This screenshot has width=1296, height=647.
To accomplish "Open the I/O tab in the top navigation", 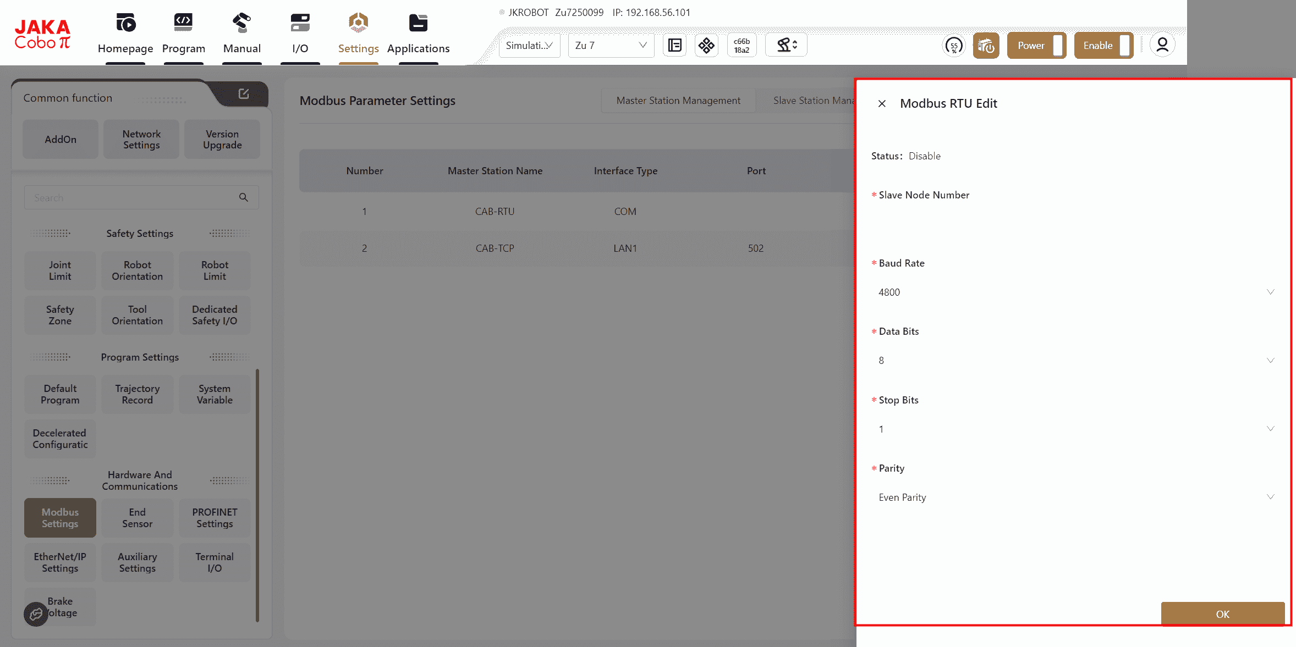I will click(300, 33).
